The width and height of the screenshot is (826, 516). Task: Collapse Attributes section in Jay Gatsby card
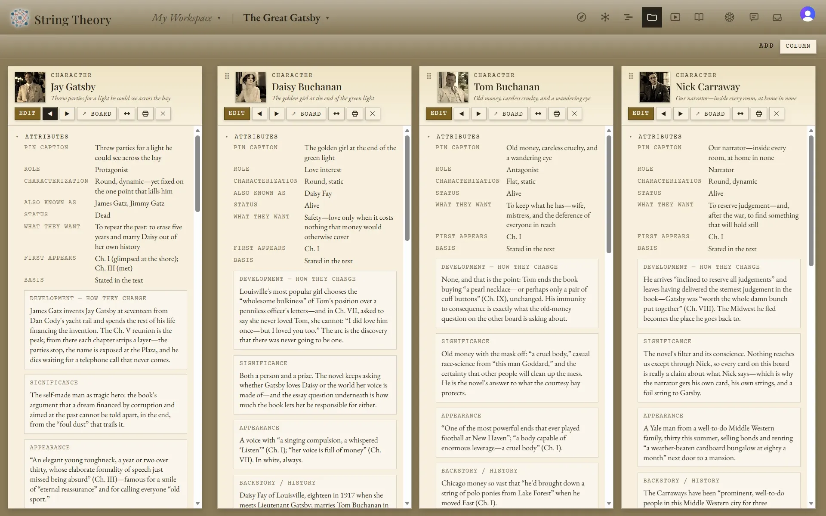pyautogui.click(x=17, y=137)
